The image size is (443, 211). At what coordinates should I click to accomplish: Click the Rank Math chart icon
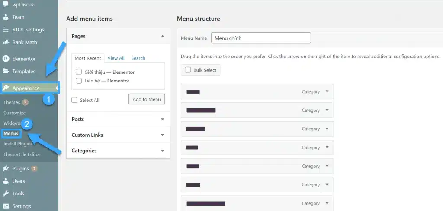(6, 42)
